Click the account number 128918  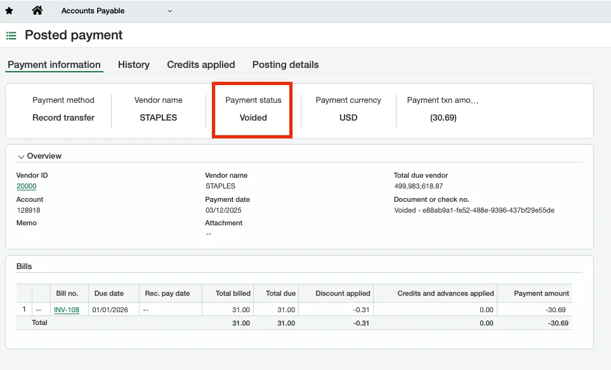[29, 210]
